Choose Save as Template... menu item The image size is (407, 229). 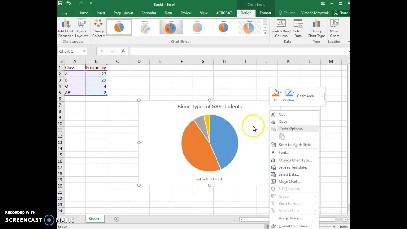[x=294, y=167]
